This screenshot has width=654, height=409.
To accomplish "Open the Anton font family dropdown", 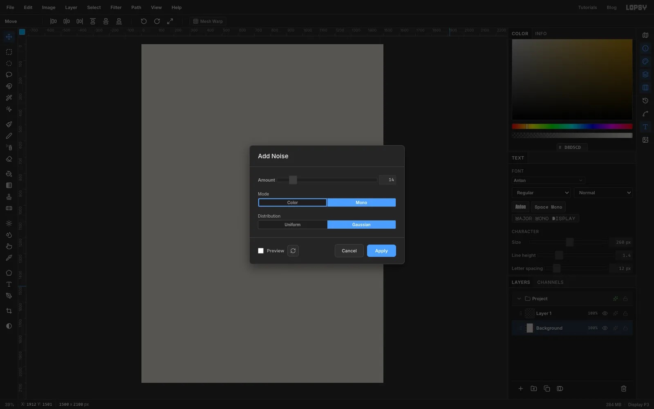I will point(548,180).
